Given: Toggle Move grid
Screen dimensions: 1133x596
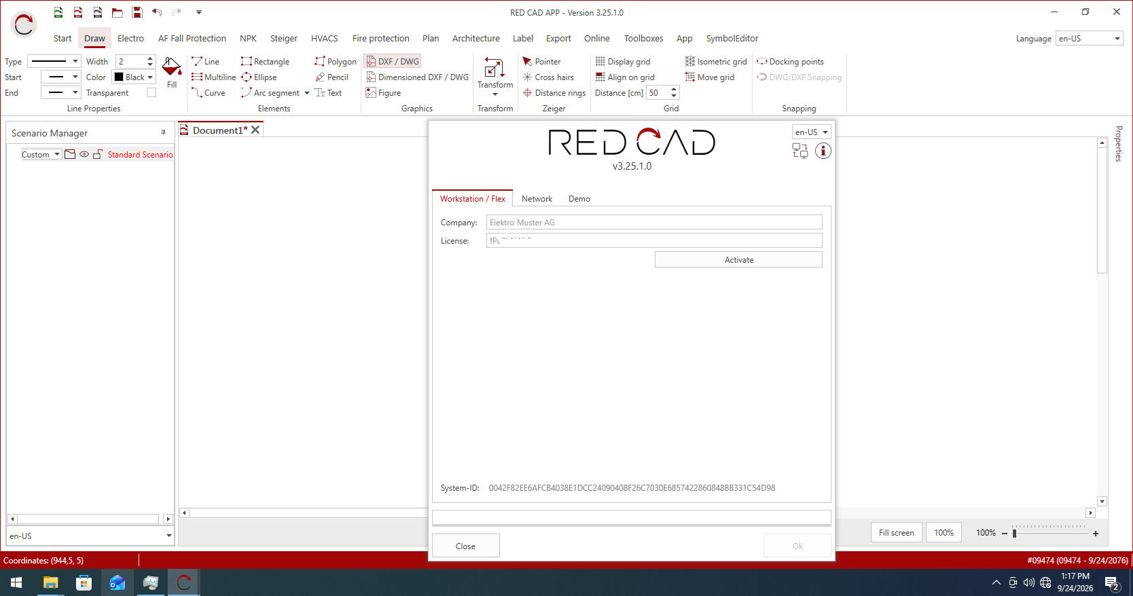Looking at the screenshot, I should click(710, 77).
